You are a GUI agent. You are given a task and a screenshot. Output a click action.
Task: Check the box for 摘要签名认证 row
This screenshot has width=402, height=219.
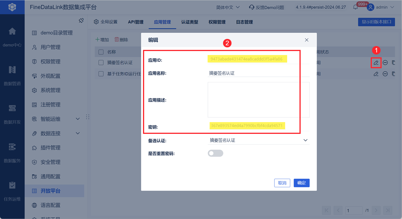click(101, 62)
